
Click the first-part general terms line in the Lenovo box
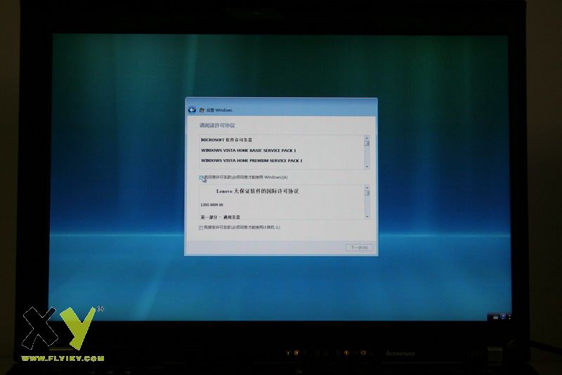[x=221, y=217]
